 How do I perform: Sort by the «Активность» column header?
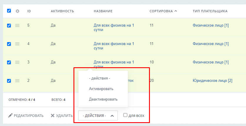(x=62, y=11)
